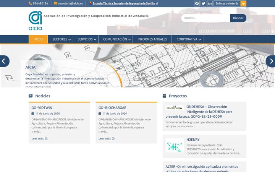Screen dimensions: 275x172
Task: Click the OnDehesa project logo
Action: click(x=175, y=108)
